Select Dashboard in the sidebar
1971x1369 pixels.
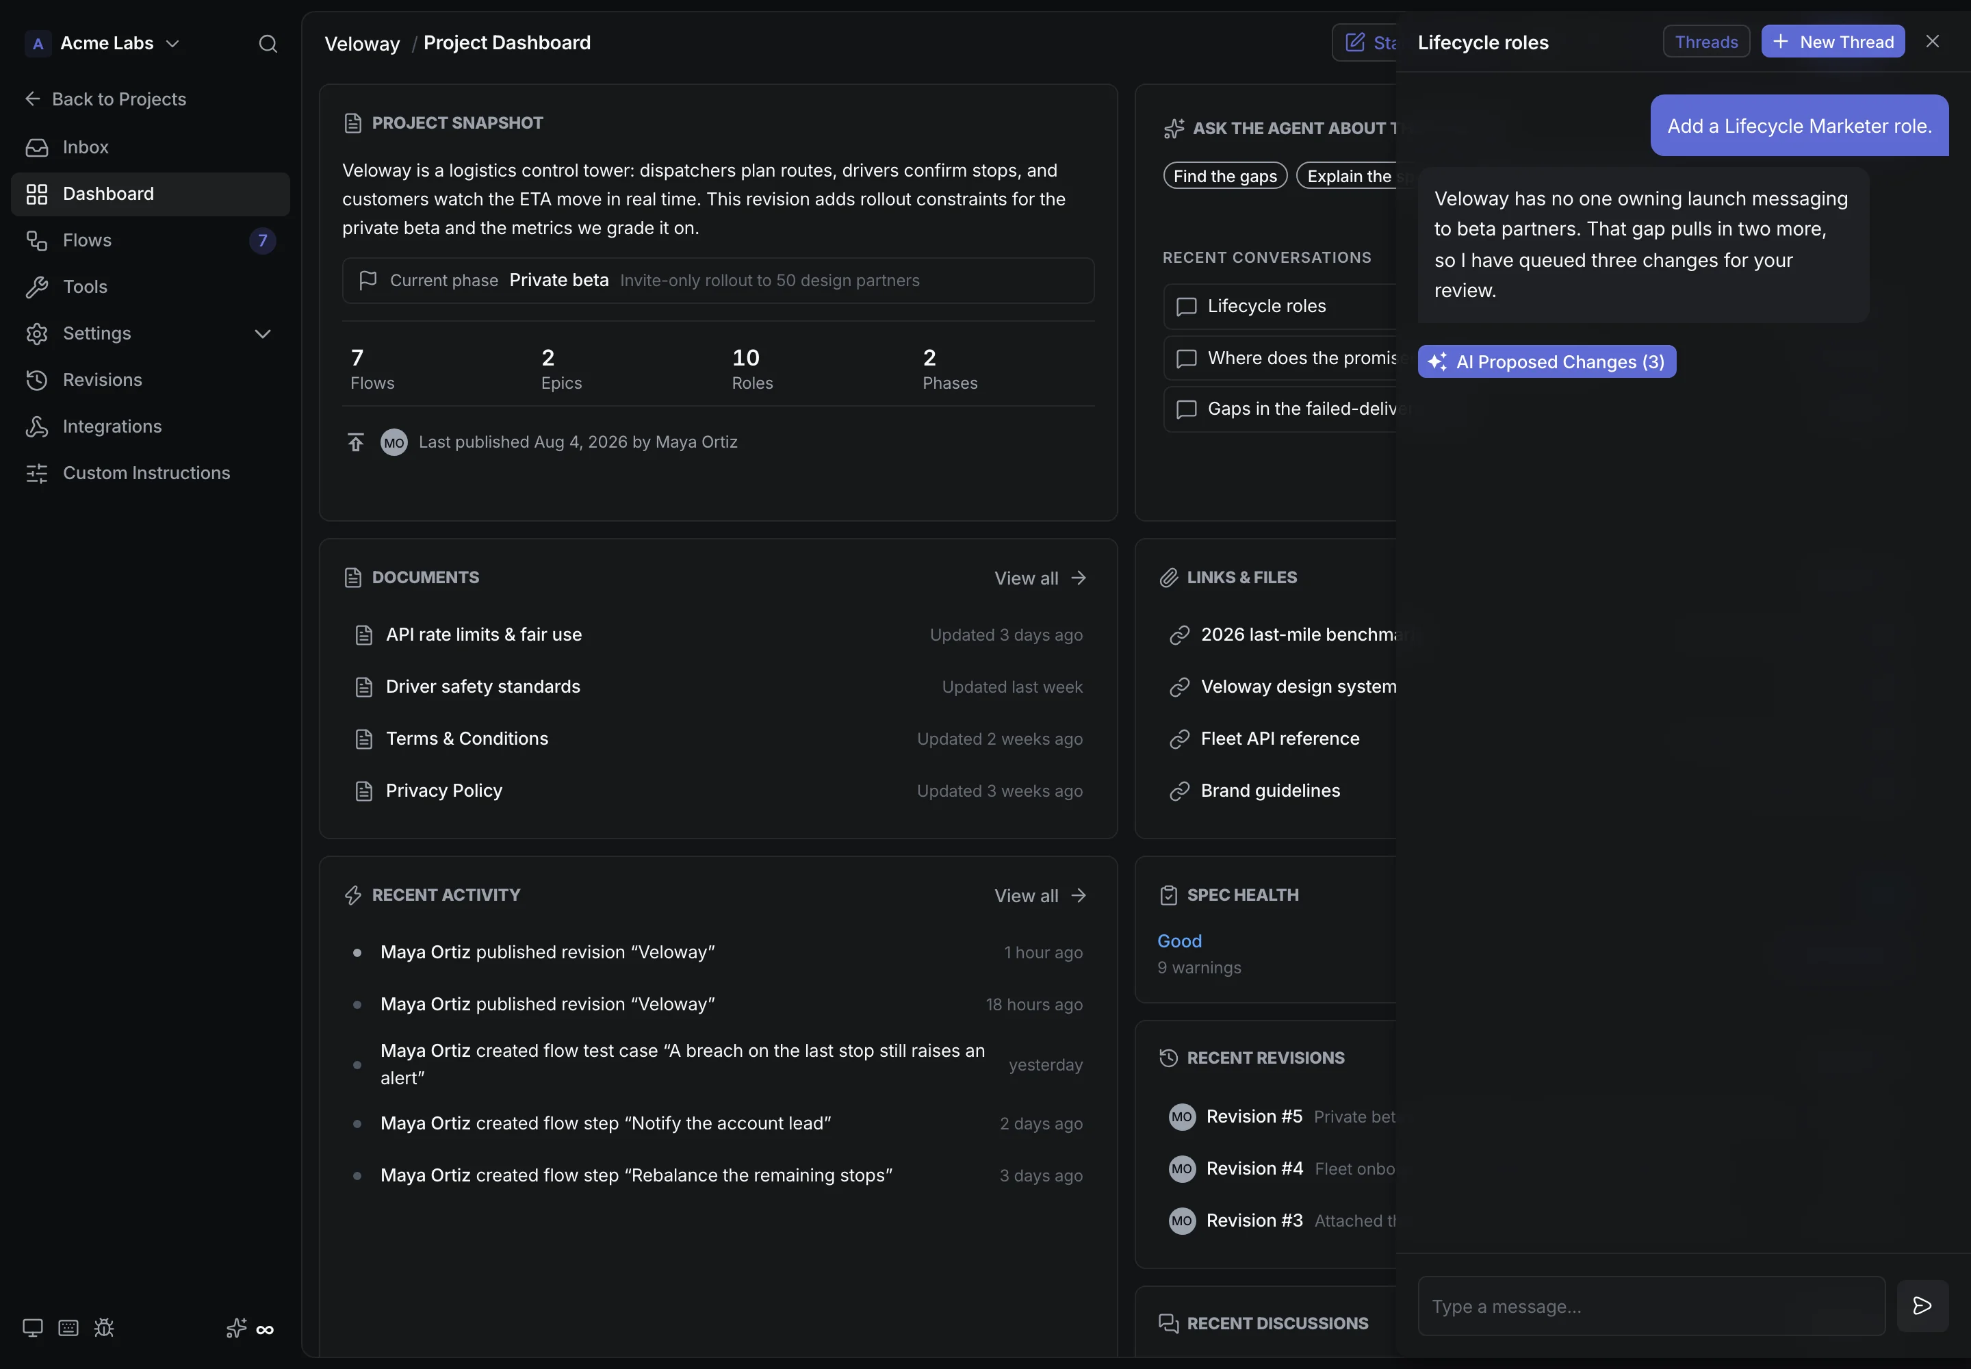click(151, 194)
